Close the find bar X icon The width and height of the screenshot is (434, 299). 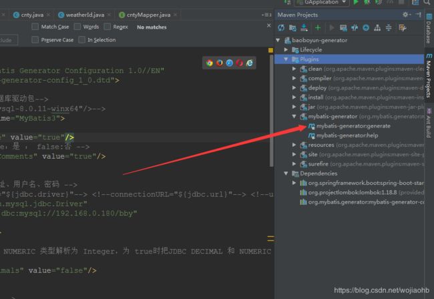269,25
